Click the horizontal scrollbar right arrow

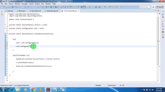tap(155, 82)
